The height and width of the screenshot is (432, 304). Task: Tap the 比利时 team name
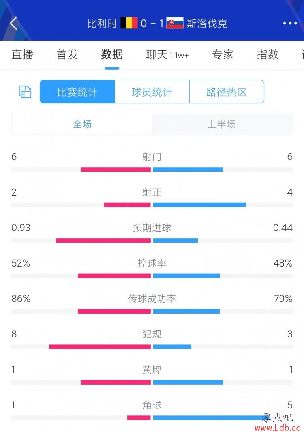click(102, 23)
